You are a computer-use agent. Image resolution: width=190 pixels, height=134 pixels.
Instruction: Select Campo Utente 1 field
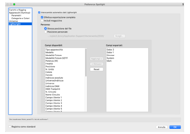(65, 97)
